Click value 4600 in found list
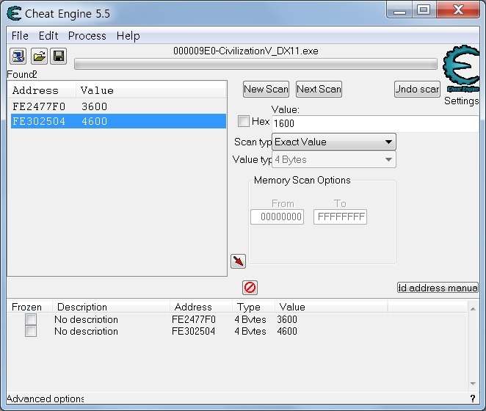This screenshot has width=486, height=411. 94,121
